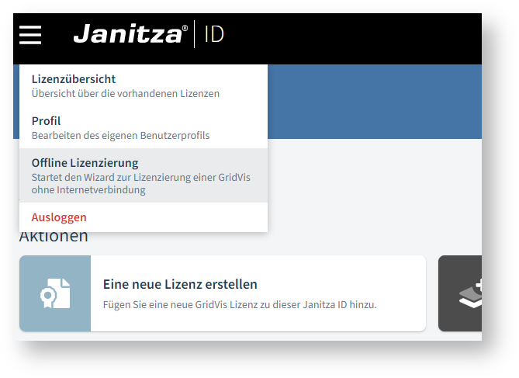Image resolution: width=519 pixels, height=378 pixels.
Task: Open the Lizenzübersicht menu entry
Action: [x=144, y=86]
